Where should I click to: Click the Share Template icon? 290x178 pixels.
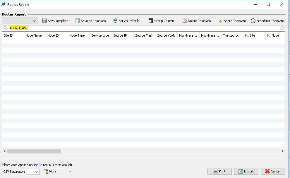(220, 21)
